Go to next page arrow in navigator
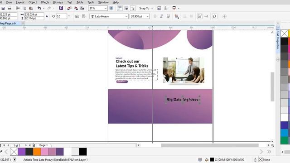Screen dimensions: 290x163 [26, 145]
